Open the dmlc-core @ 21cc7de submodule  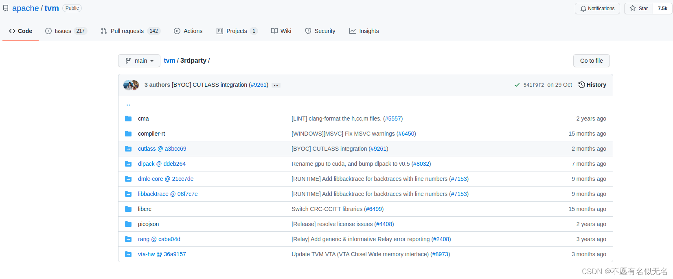click(x=166, y=179)
